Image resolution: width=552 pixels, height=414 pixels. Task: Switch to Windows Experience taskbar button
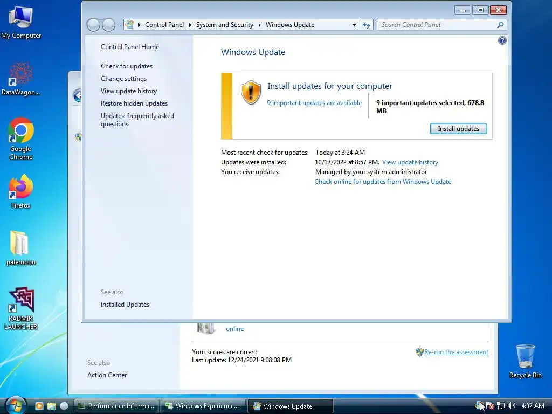tap(203, 406)
